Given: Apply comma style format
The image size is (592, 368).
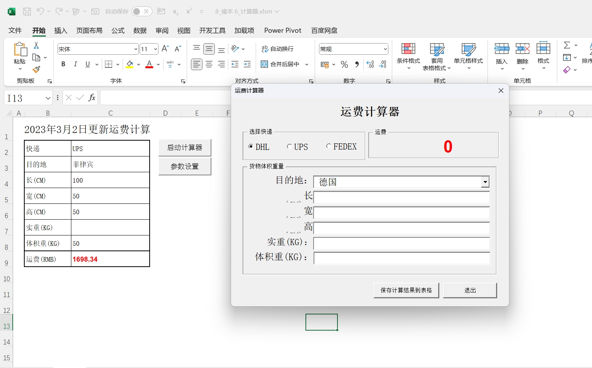Looking at the screenshot, I should pyautogui.click(x=357, y=64).
